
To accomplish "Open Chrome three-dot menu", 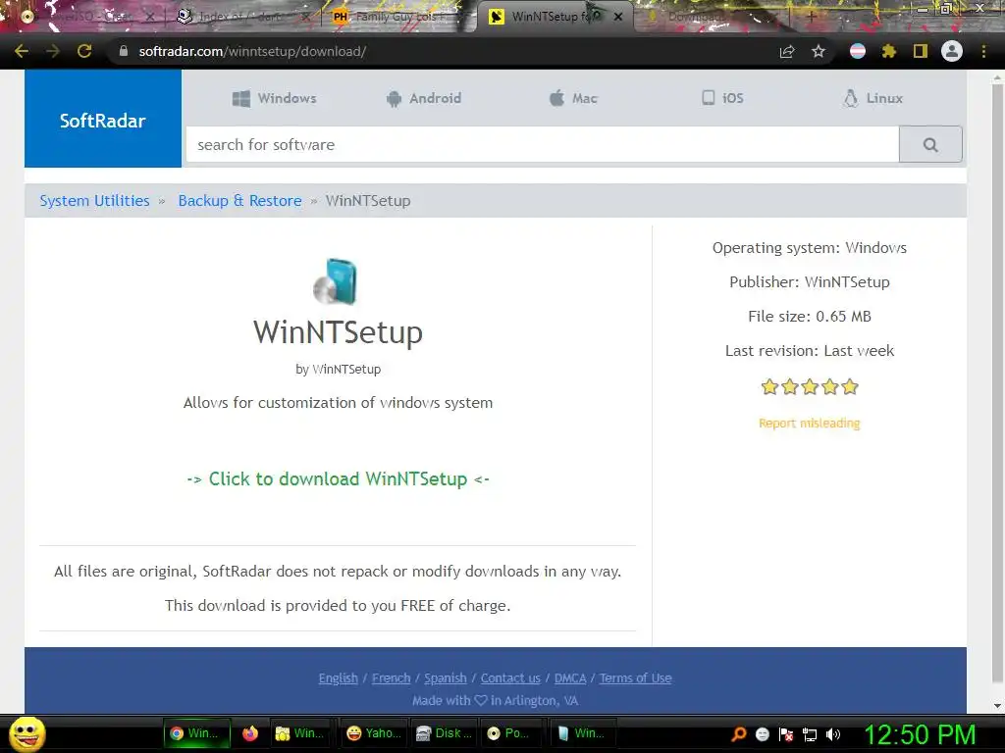I will (983, 51).
